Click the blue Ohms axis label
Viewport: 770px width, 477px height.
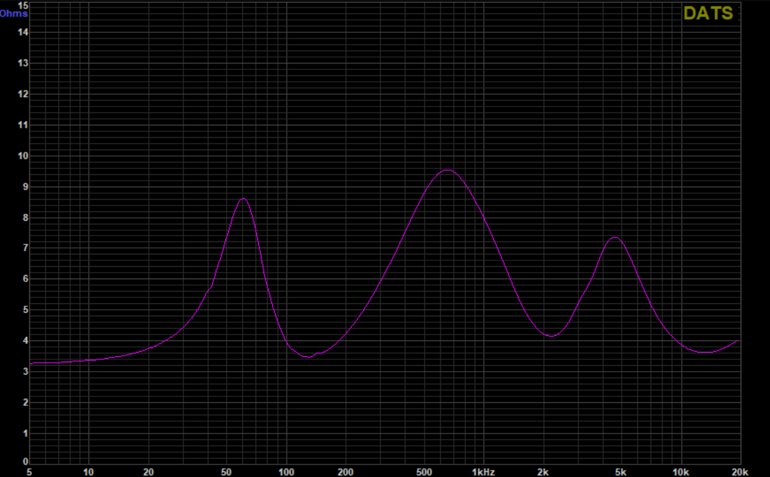[14, 13]
